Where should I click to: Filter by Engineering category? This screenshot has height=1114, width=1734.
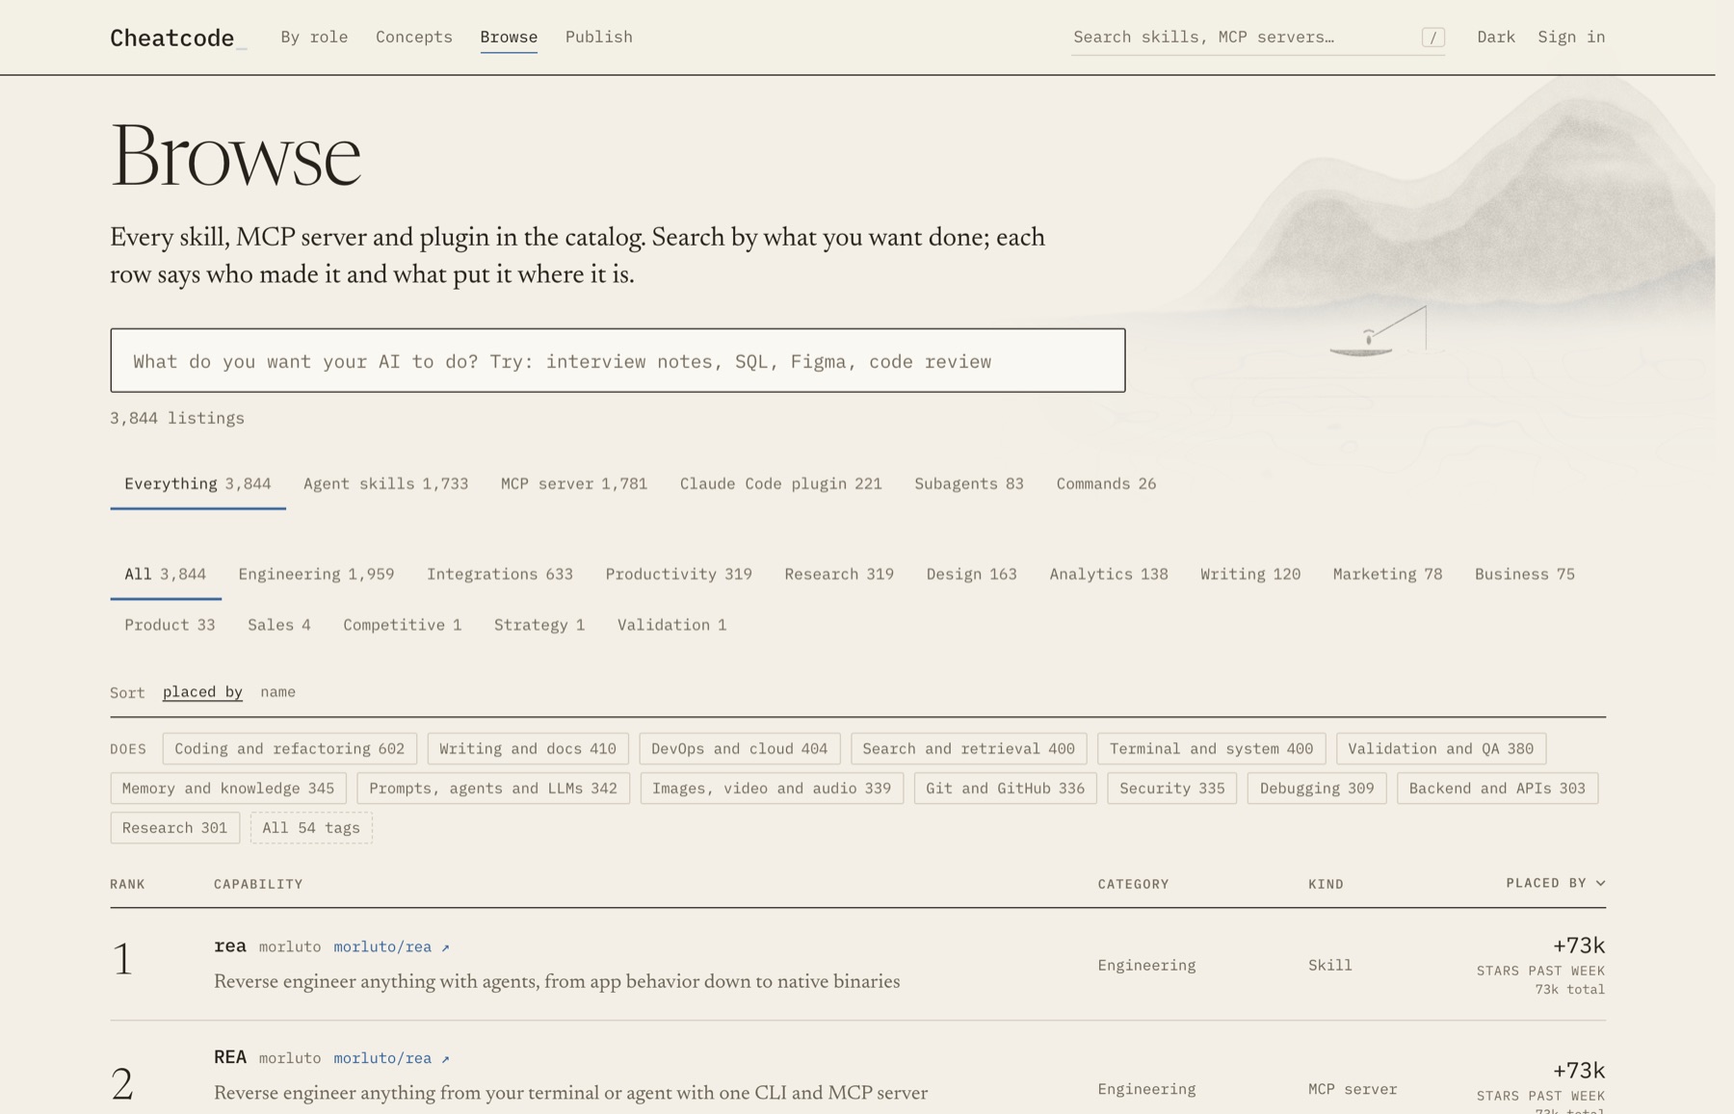316,574
